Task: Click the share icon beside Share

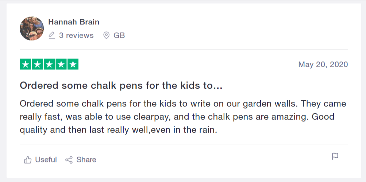Action: click(x=69, y=160)
